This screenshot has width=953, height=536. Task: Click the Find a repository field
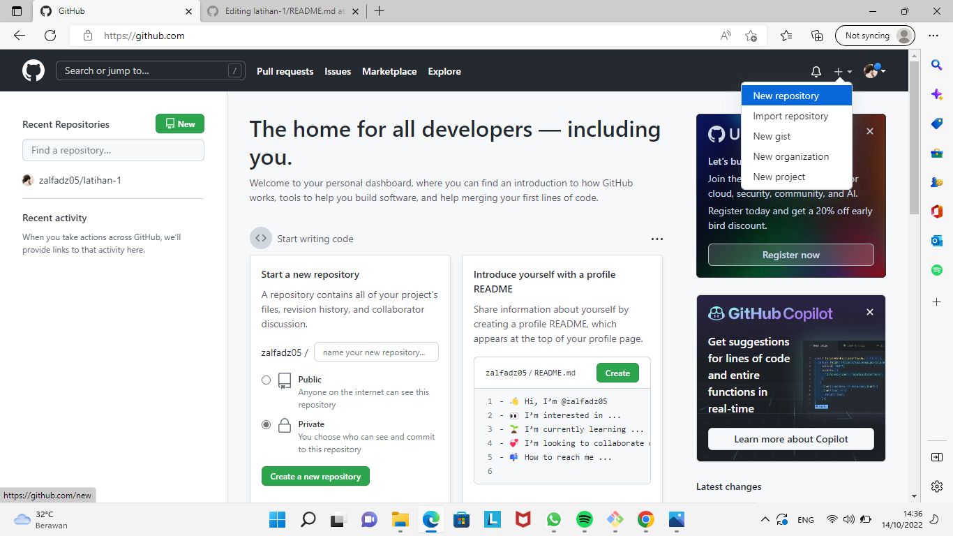[x=113, y=150]
